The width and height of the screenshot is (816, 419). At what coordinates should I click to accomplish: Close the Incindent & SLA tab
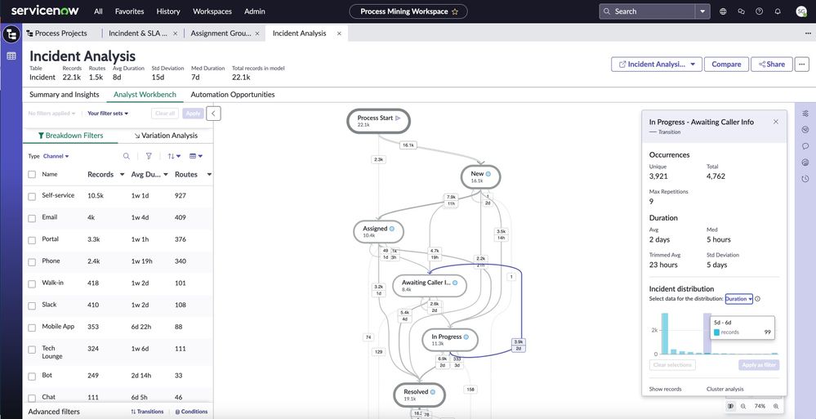(175, 33)
